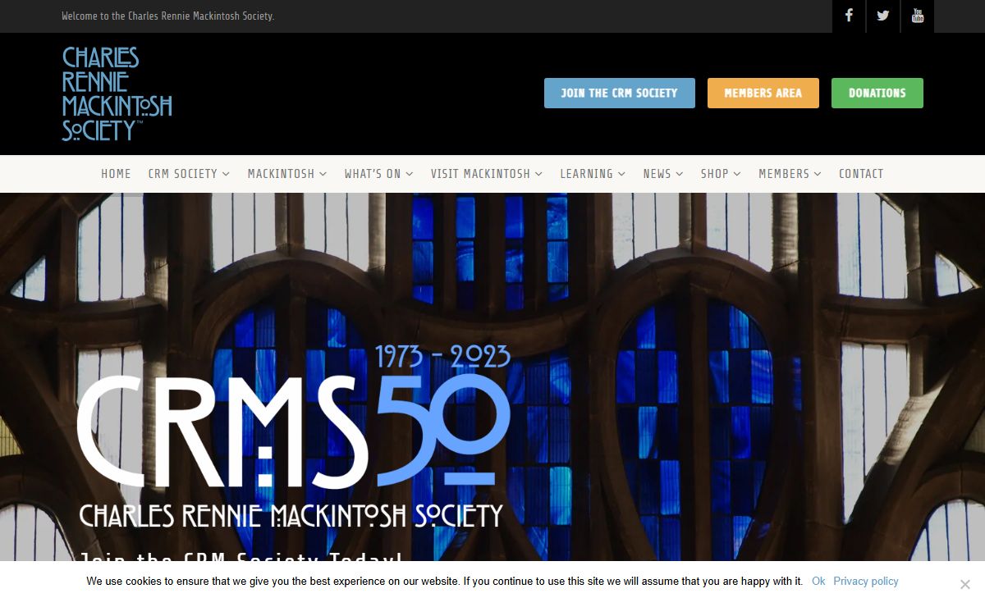This screenshot has width=985, height=607.
Task: Go to Home in navigation
Action: [116, 174]
